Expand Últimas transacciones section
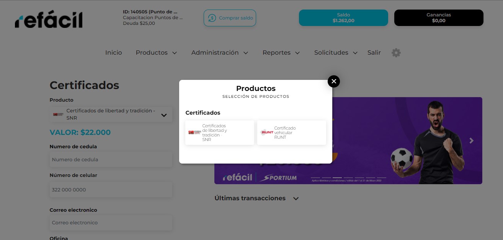This screenshot has width=503, height=240. pyautogui.click(x=256, y=198)
